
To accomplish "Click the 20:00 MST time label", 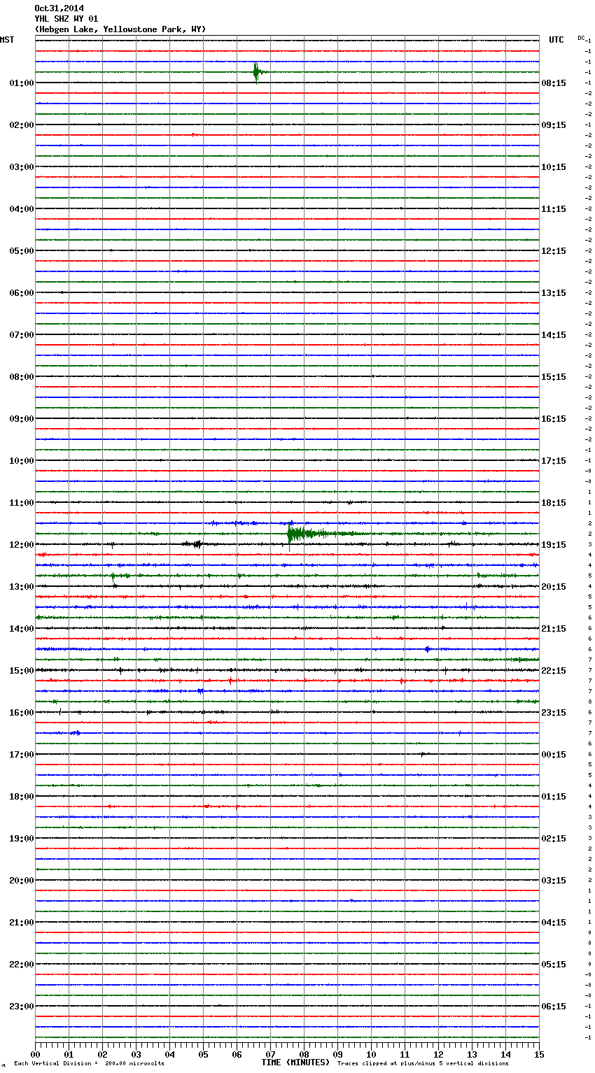I will point(22,881).
